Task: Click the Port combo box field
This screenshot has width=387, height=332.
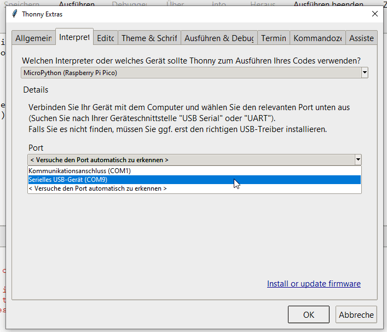Action: coord(190,160)
